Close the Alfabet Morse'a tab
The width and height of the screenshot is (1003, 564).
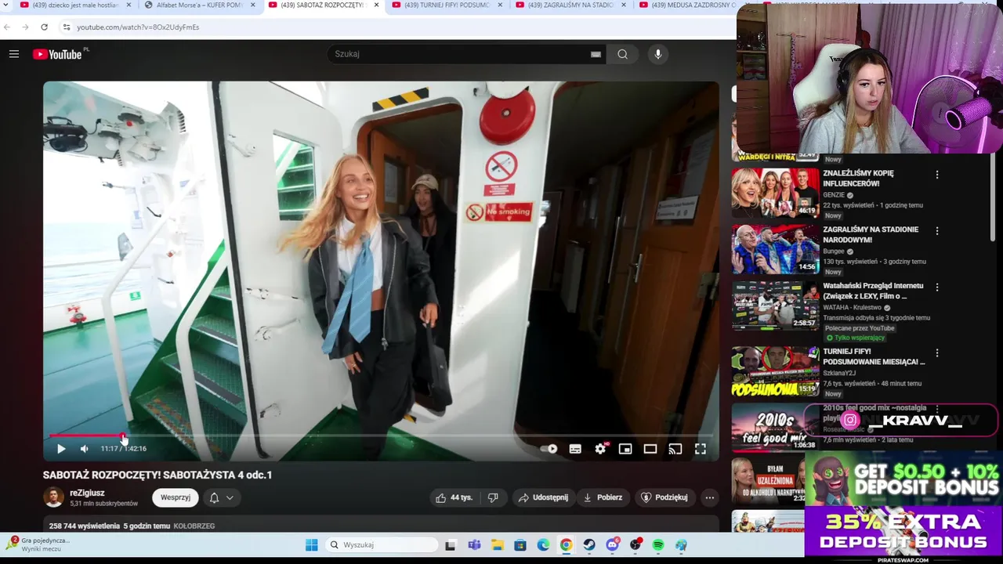pyautogui.click(x=252, y=5)
